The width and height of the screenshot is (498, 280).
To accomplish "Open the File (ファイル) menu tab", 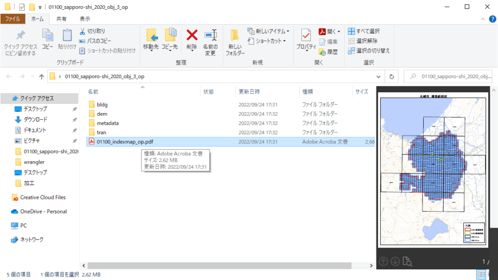I will [13, 19].
